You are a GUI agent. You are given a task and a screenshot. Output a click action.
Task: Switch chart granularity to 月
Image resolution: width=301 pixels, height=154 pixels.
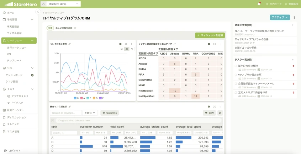[x=131, y=49]
